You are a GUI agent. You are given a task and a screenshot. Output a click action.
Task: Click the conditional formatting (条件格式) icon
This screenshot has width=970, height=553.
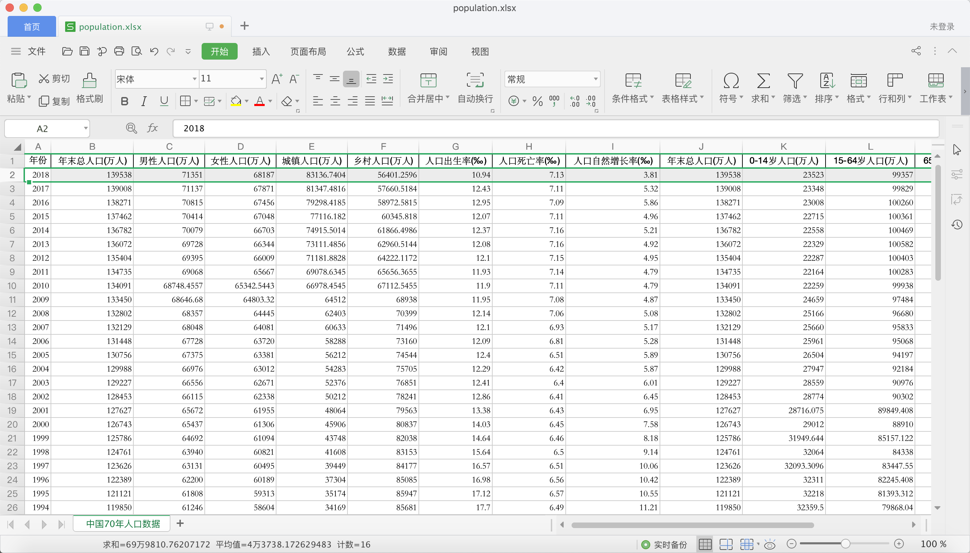pos(633,81)
